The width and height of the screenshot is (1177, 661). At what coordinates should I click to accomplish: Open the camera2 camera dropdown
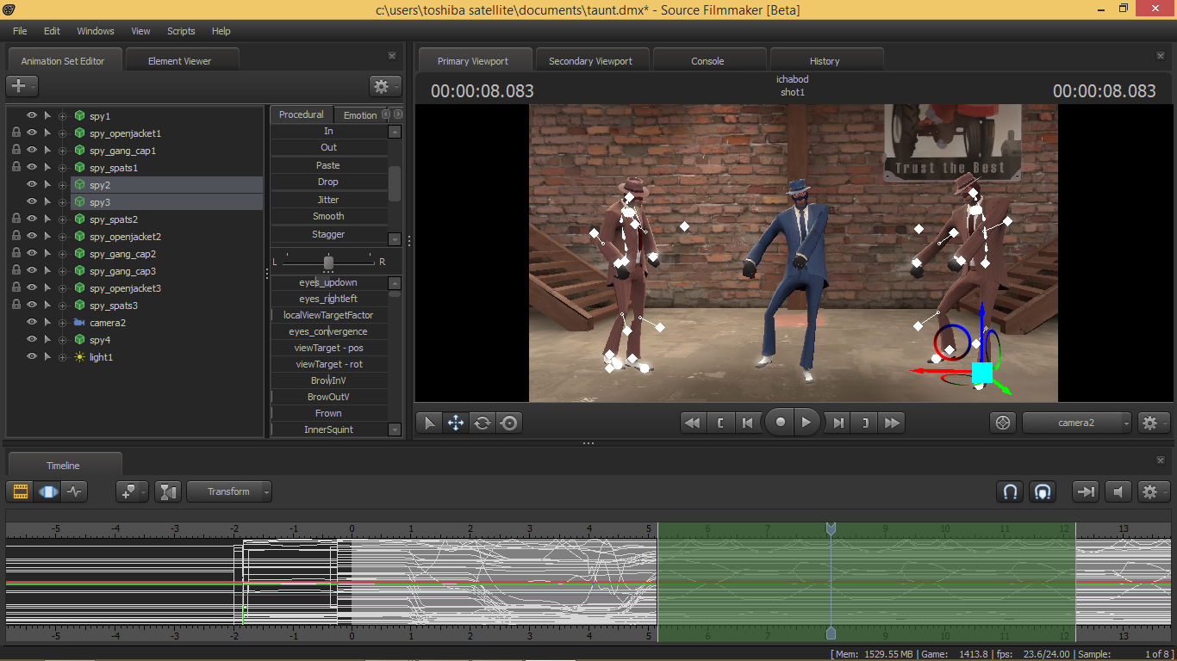1077,423
